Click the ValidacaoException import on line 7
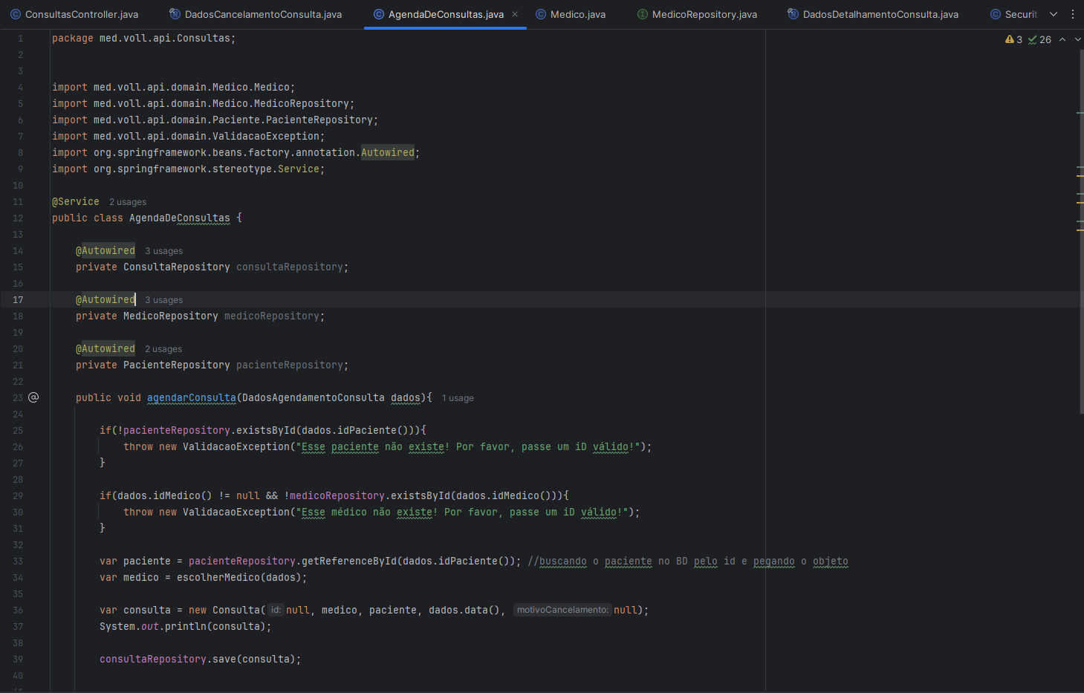The height and width of the screenshot is (693, 1084). 189,136
